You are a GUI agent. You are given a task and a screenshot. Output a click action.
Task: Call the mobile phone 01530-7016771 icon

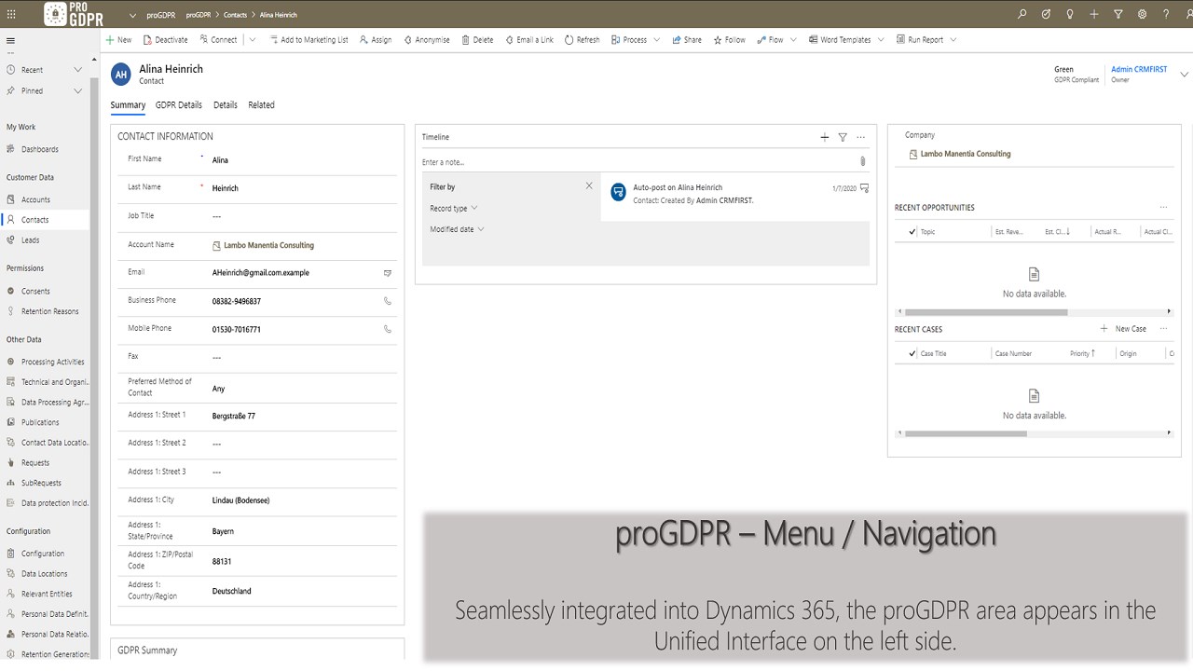pyautogui.click(x=388, y=329)
